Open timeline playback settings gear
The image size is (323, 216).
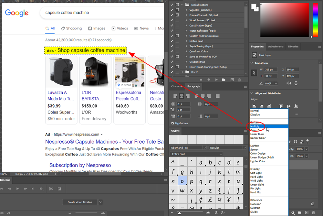tap(41, 189)
